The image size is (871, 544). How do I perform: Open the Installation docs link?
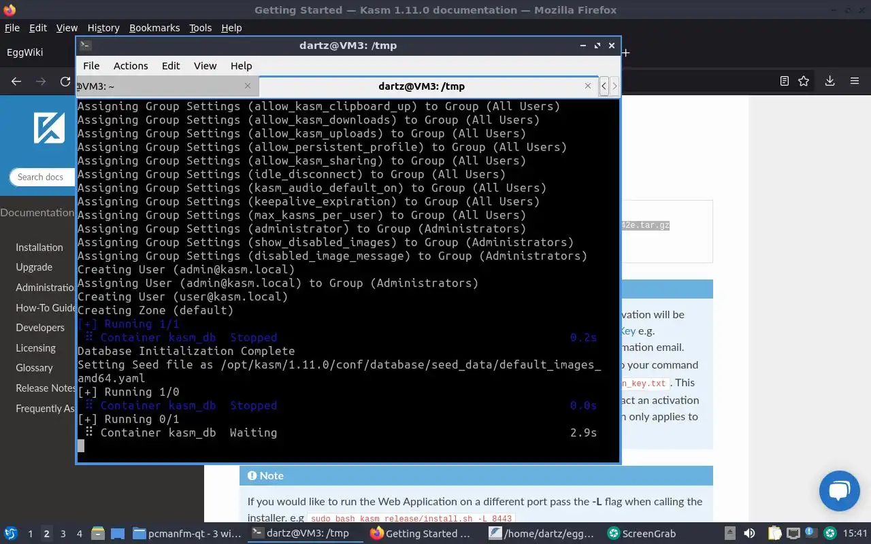pos(39,248)
